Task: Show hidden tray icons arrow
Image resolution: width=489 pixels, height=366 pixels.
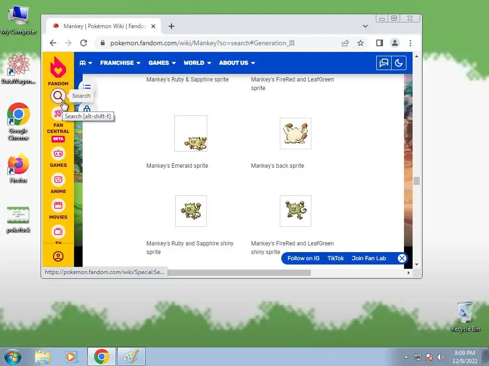Action: point(406,357)
